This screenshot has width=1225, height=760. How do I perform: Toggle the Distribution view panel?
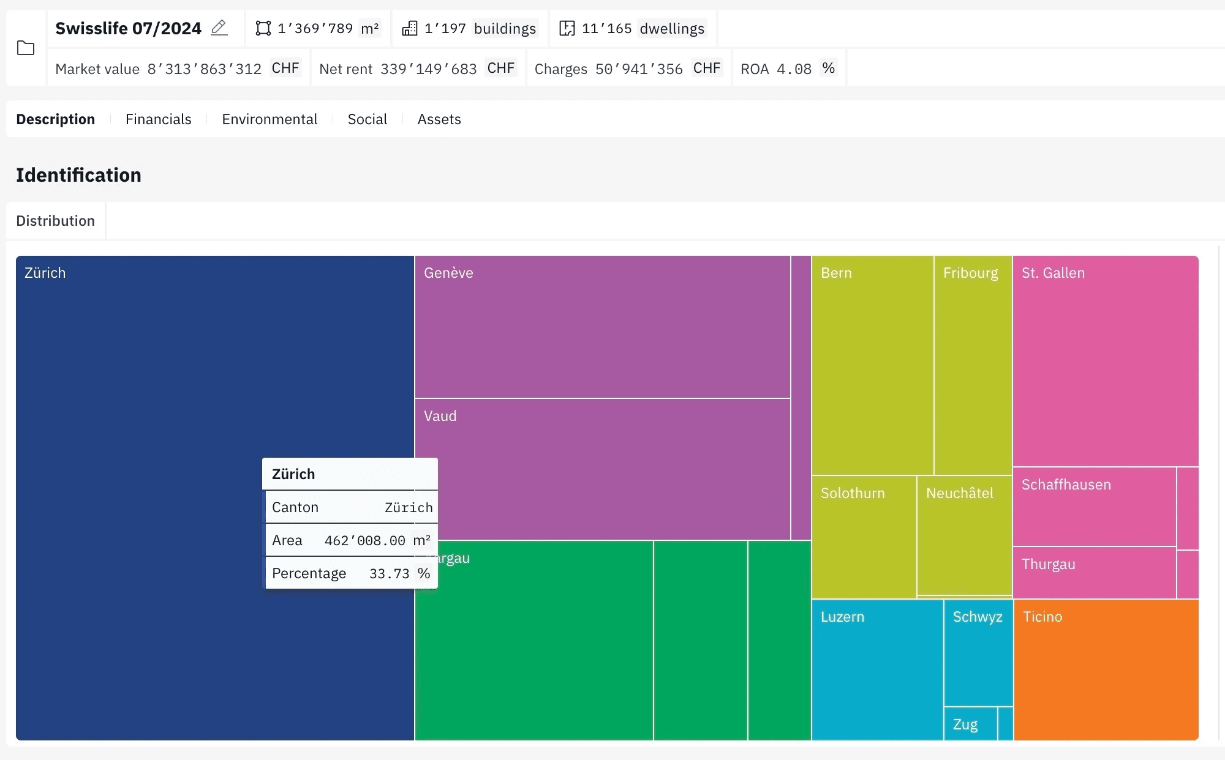55,221
